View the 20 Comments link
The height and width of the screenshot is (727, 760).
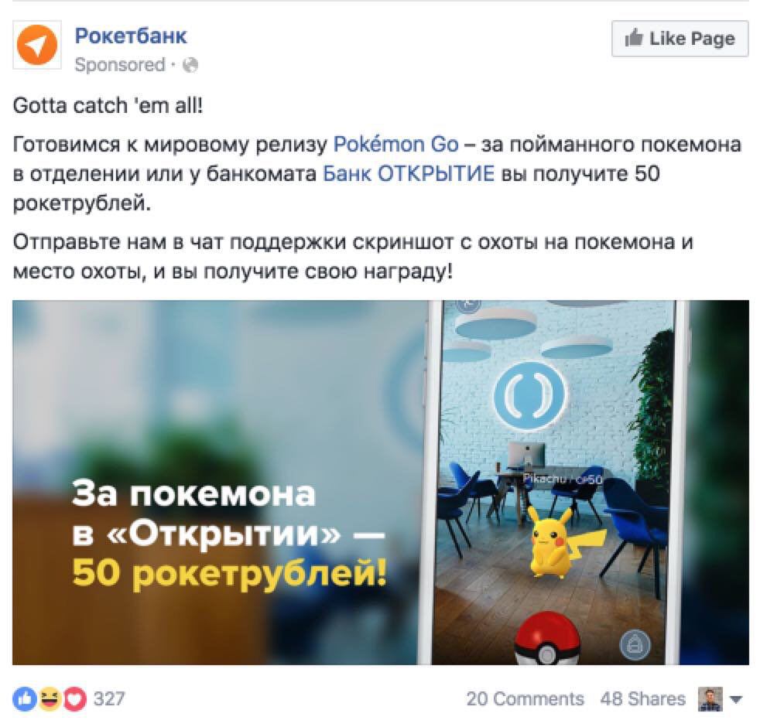pyautogui.click(x=525, y=699)
